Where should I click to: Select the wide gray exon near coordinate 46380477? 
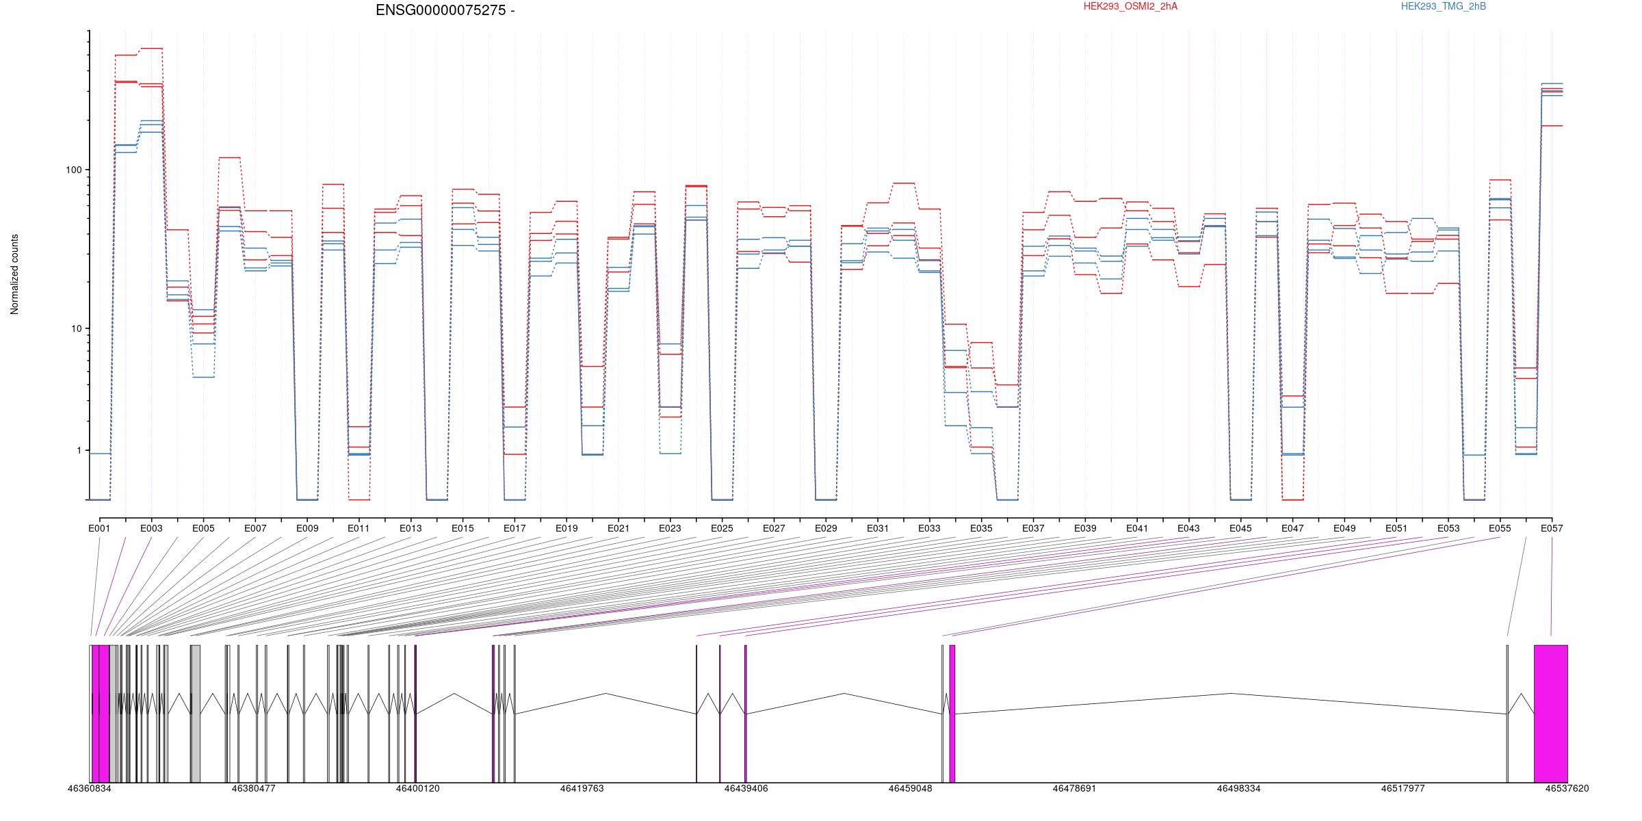pyautogui.click(x=196, y=714)
